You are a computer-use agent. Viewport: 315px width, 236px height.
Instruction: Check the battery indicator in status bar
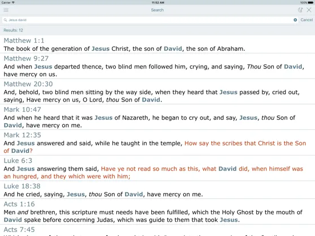307,3
